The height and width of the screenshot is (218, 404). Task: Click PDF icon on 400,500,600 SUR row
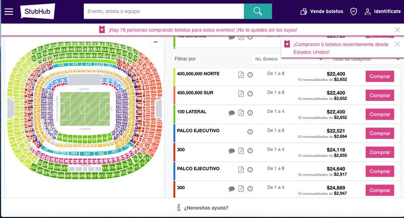point(241,94)
